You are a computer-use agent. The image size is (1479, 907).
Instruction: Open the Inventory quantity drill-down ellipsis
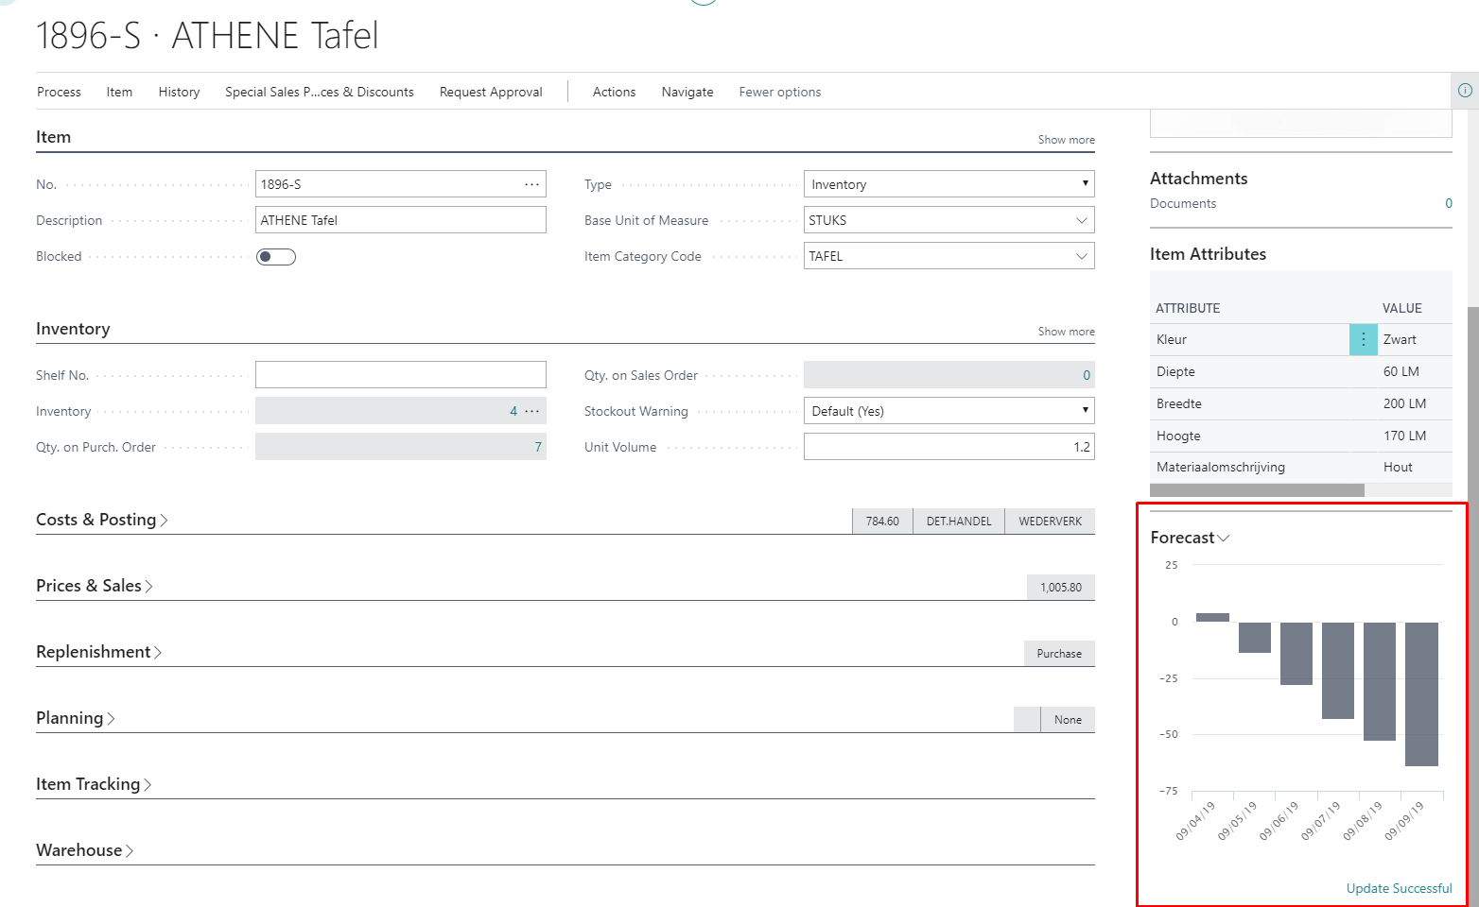[x=532, y=411]
